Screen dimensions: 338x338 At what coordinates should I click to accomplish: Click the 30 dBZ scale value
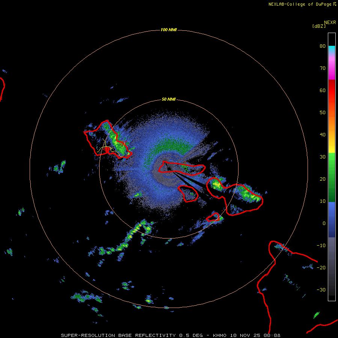(323, 157)
